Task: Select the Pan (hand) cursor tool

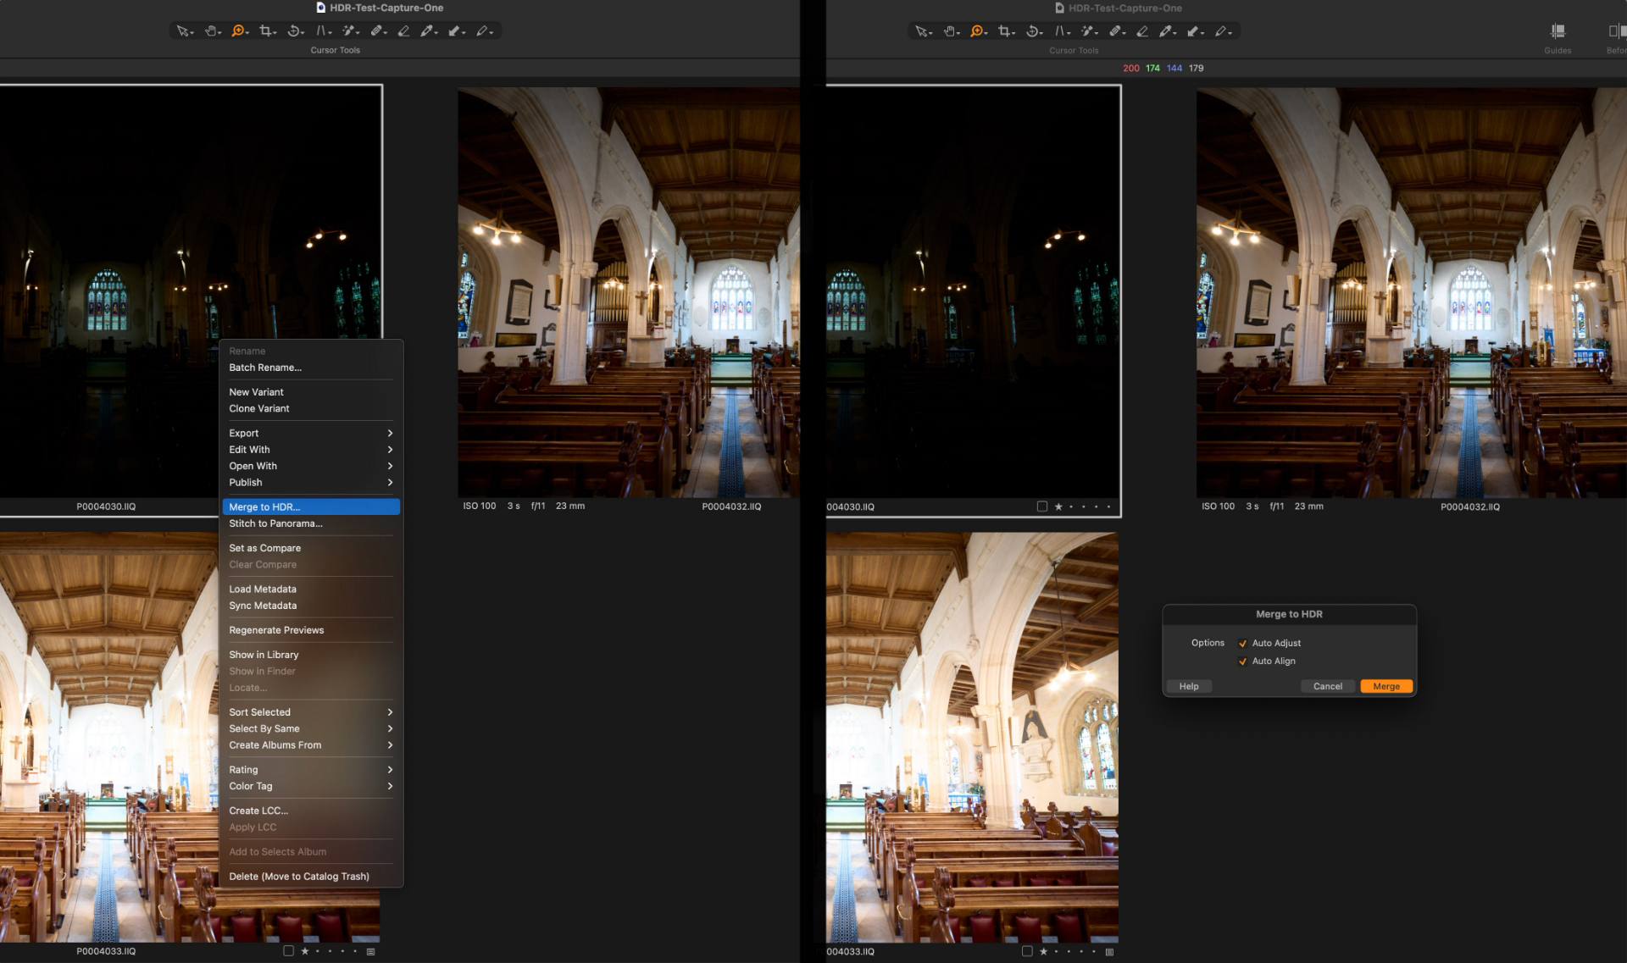Action: pos(211,30)
